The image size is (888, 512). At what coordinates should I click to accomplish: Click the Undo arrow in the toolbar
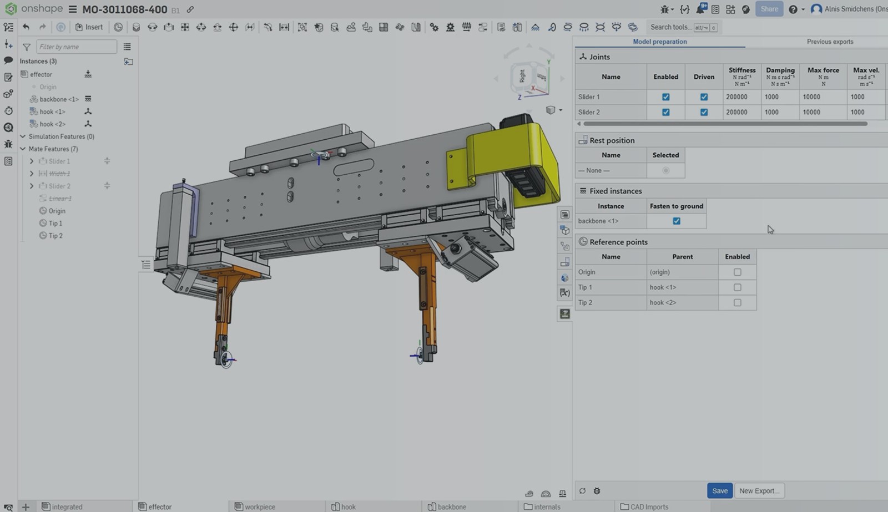26,27
